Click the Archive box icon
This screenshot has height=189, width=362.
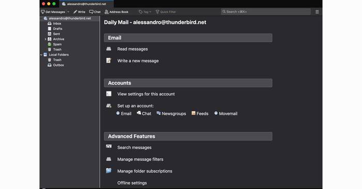coord(50,39)
